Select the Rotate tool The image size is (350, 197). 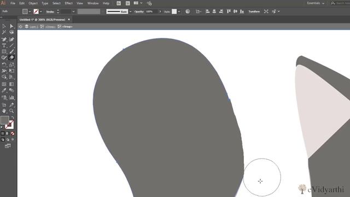[4, 65]
